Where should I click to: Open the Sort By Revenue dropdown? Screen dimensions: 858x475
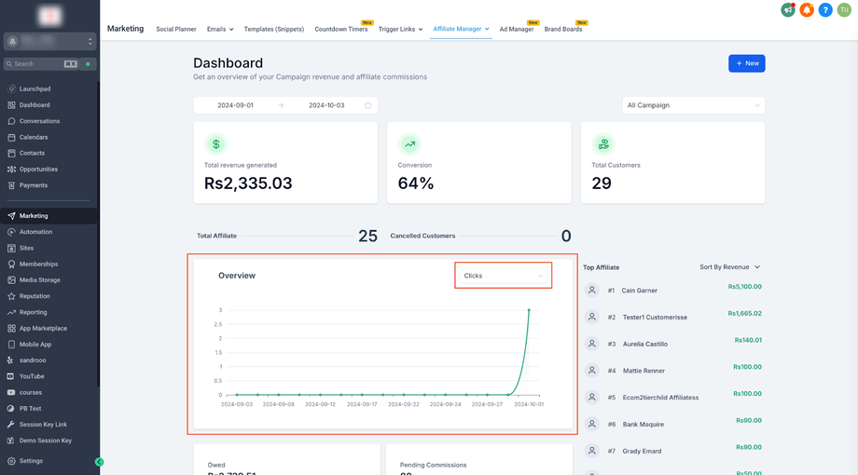coord(729,267)
